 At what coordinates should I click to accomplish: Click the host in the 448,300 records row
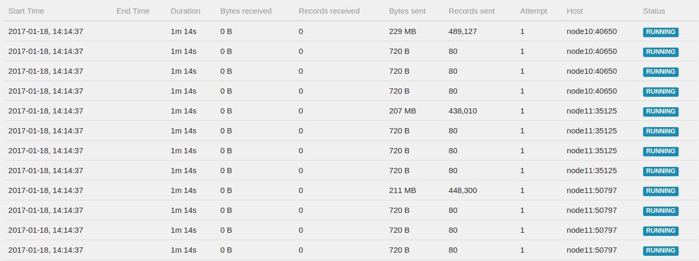click(x=591, y=190)
